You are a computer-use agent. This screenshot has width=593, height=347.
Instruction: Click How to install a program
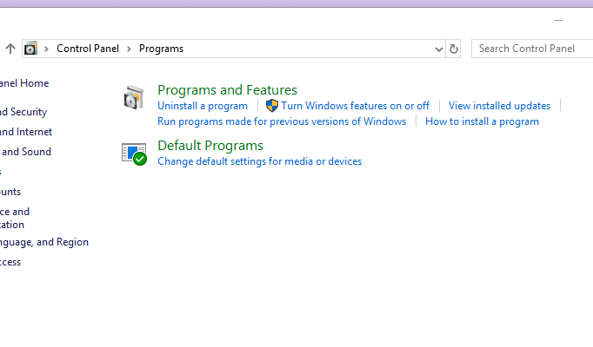(x=482, y=121)
